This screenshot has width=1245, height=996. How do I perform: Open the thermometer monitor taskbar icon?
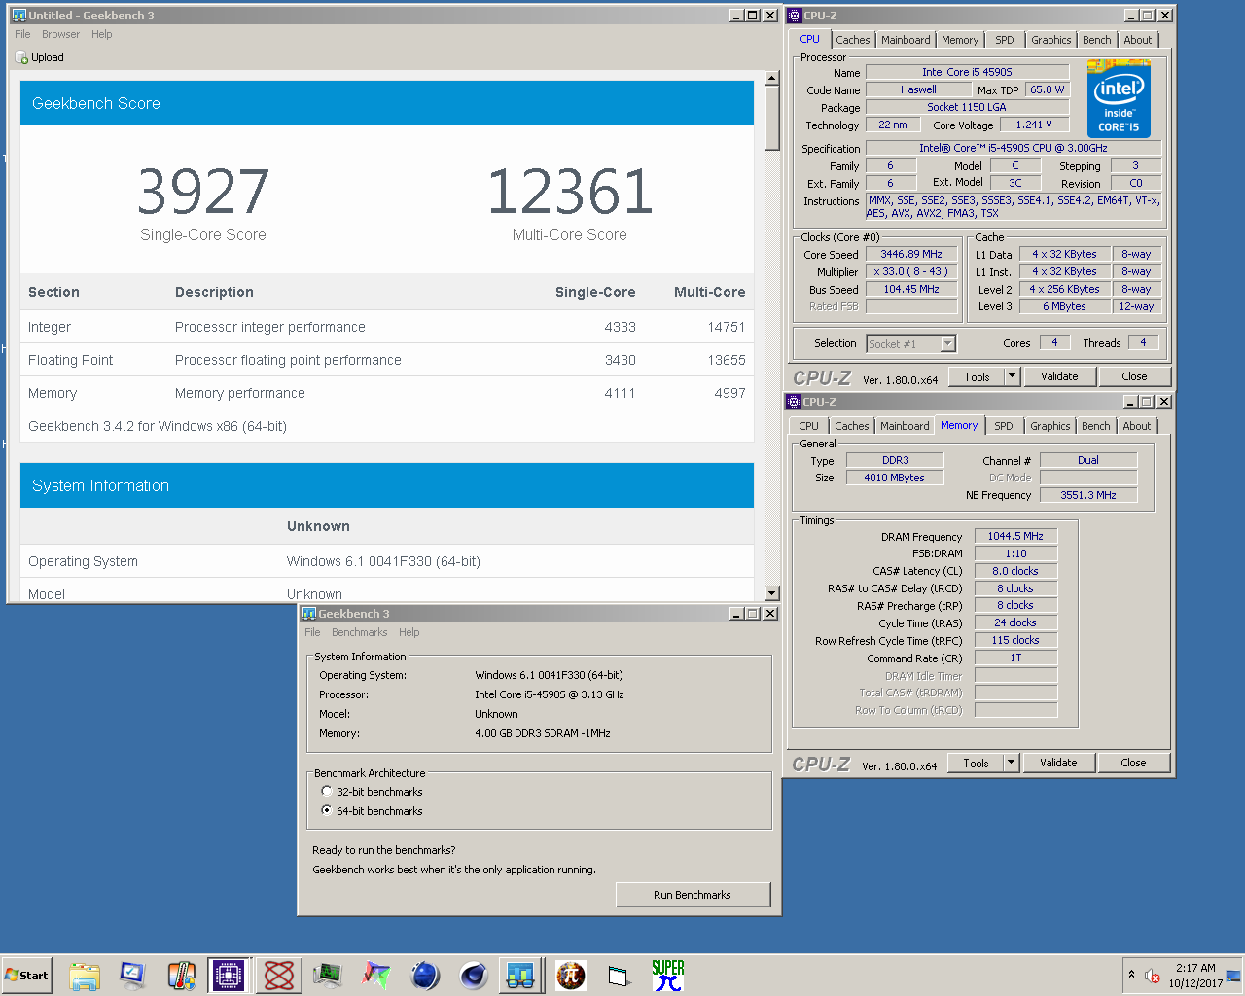click(181, 976)
